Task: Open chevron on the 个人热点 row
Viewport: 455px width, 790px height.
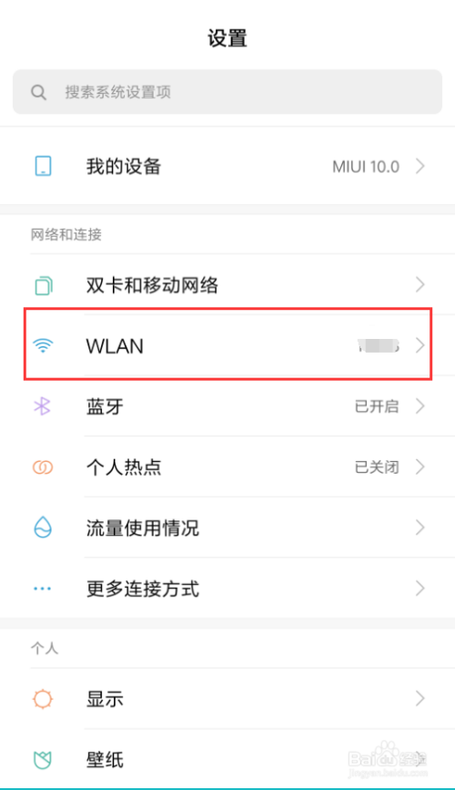Action: point(420,467)
